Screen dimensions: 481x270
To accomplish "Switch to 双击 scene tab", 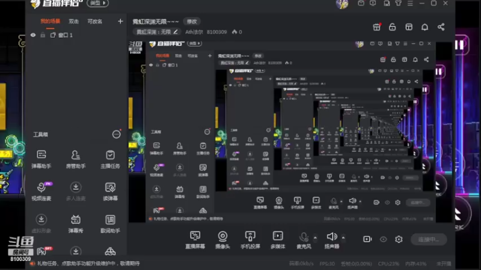I will pos(73,21).
